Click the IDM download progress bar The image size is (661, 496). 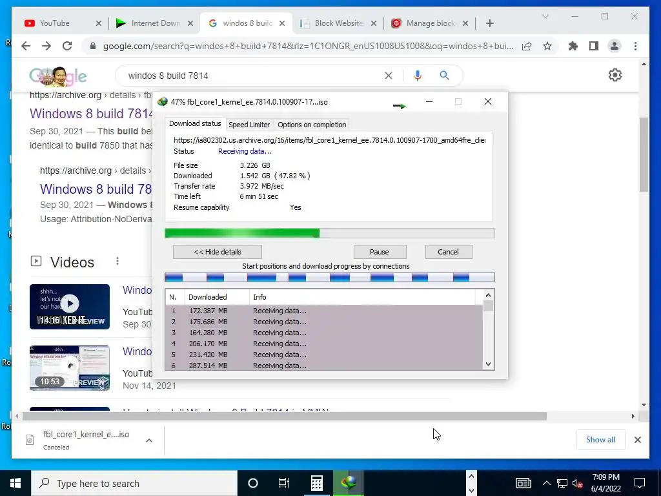(330, 233)
